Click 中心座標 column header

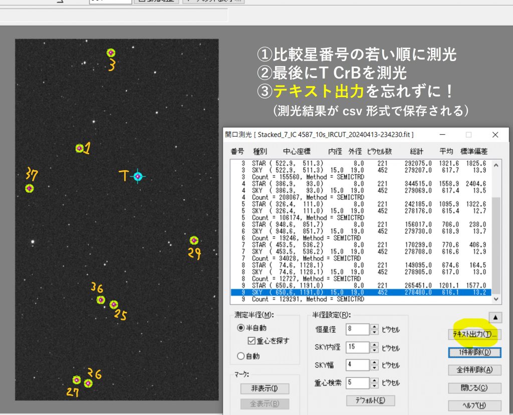click(297, 151)
